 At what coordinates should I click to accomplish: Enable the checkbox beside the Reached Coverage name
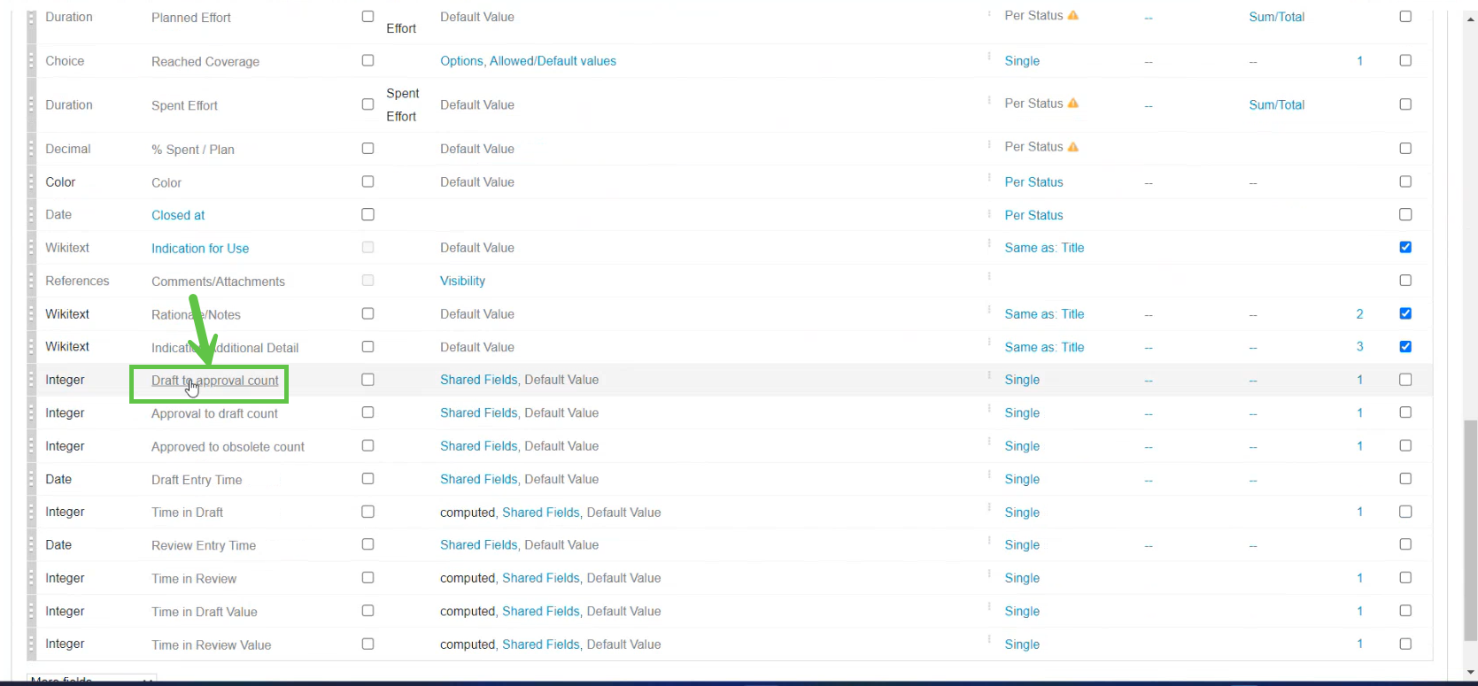(368, 61)
